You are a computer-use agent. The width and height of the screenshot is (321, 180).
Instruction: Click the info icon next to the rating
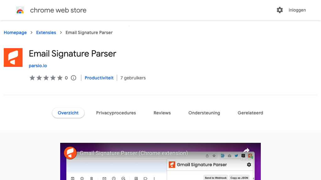[73, 78]
